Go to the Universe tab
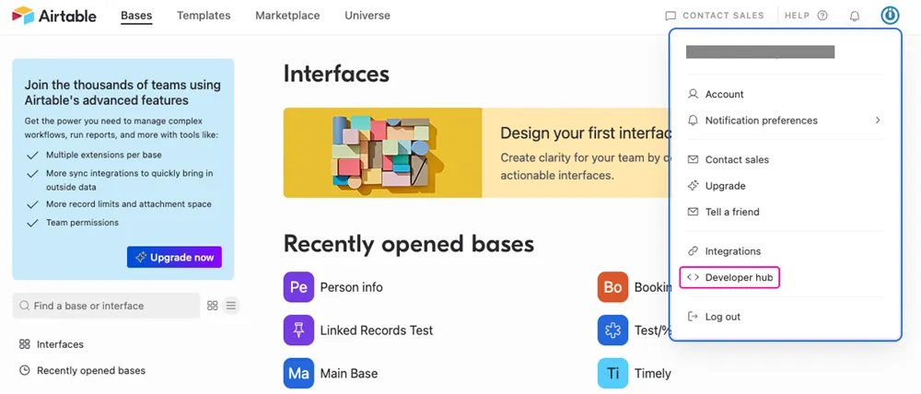The height and width of the screenshot is (394, 921). click(367, 16)
